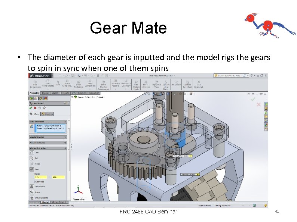Screen dimensions: 297x222
Task: Select the Analysis tab in PropertyManager
Action: pos(47,114)
